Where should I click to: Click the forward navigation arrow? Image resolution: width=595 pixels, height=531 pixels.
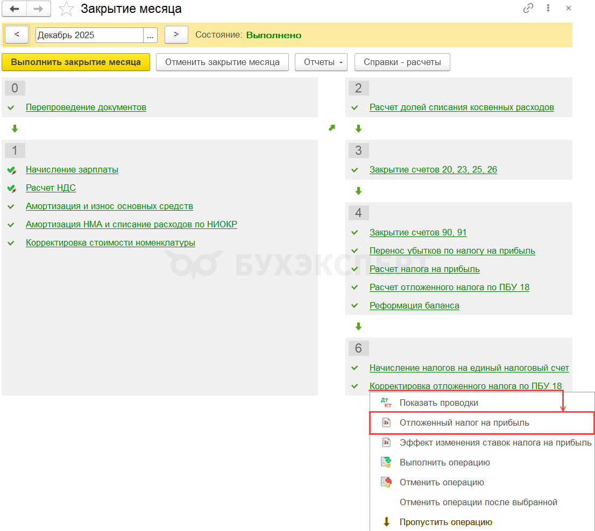38,9
